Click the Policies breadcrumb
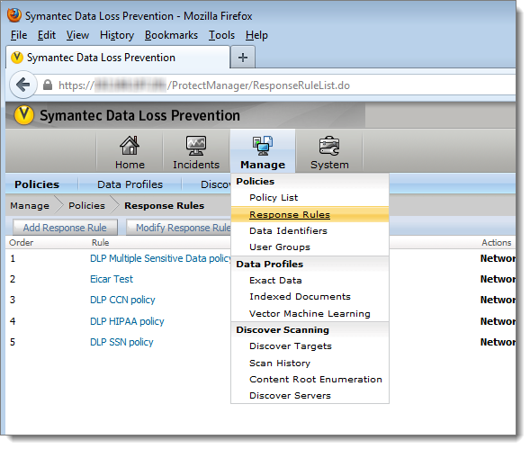 (x=86, y=205)
